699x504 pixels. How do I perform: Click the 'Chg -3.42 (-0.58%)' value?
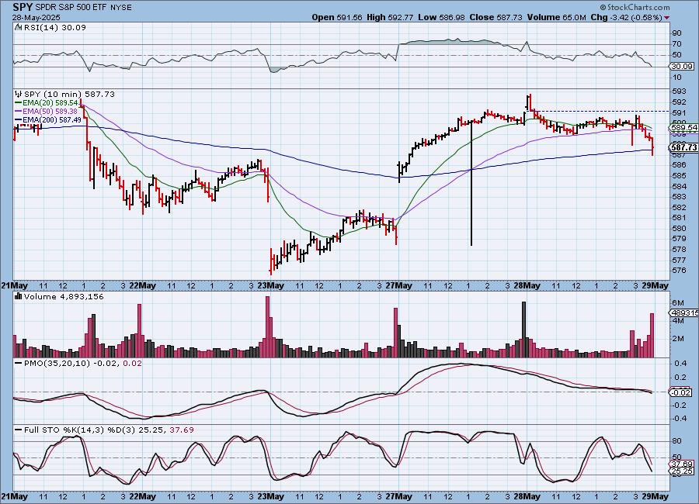tap(626, 17)
